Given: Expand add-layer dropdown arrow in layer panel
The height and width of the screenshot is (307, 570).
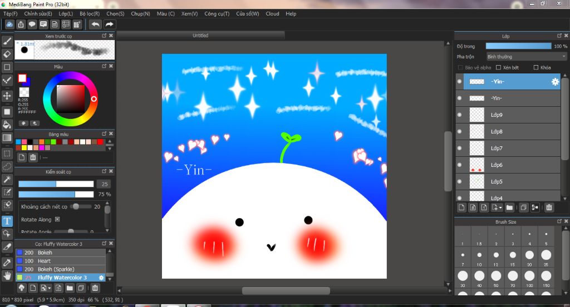Looking at the screenshot, I should pos(500,208).
